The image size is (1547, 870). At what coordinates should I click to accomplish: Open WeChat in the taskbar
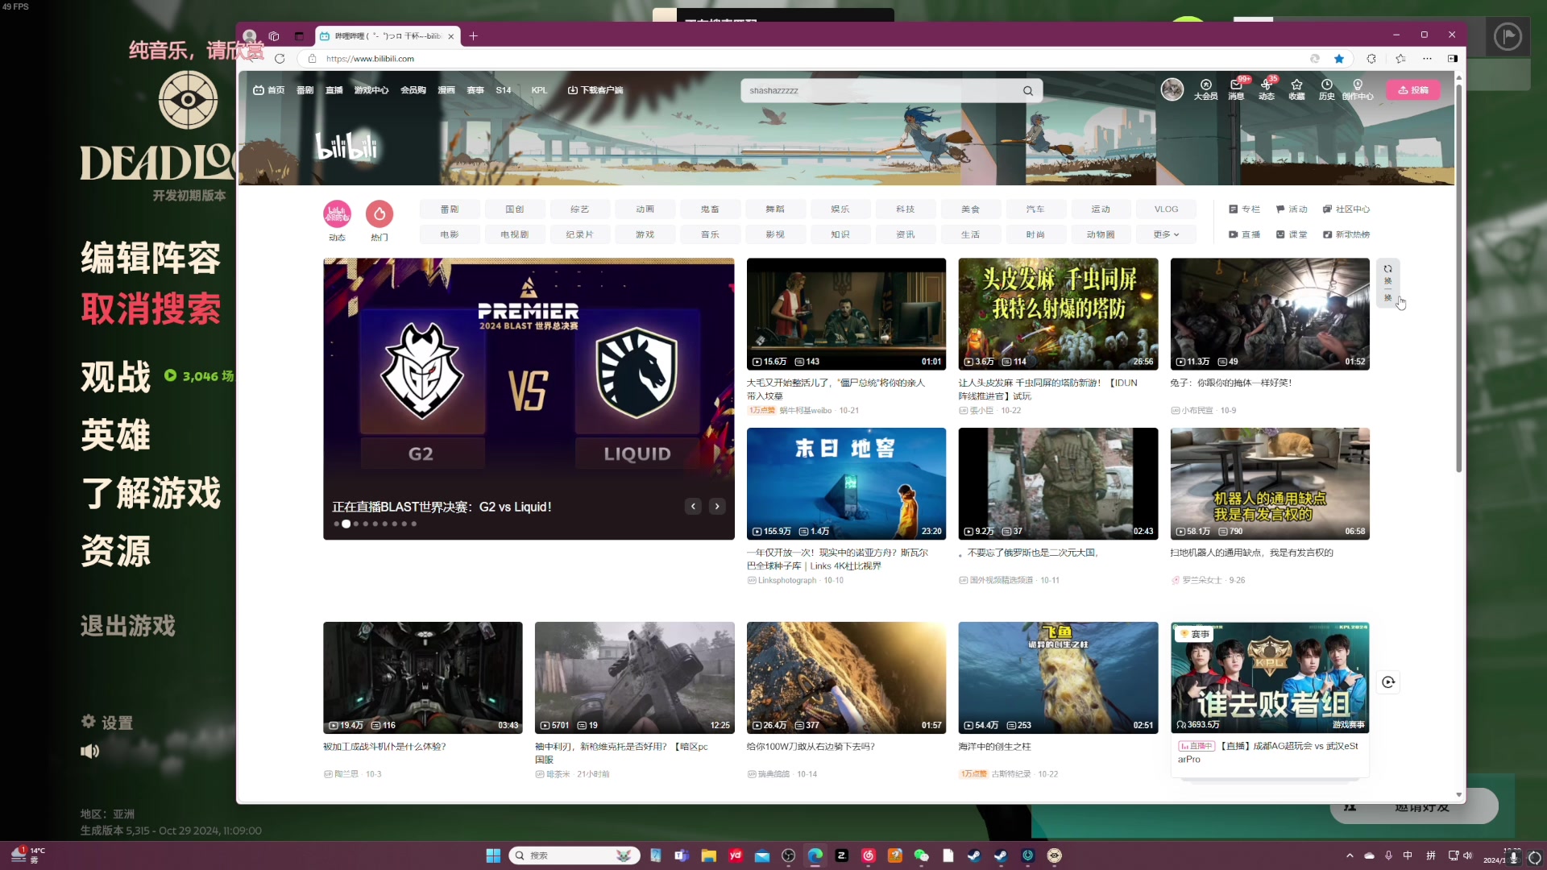921,855
